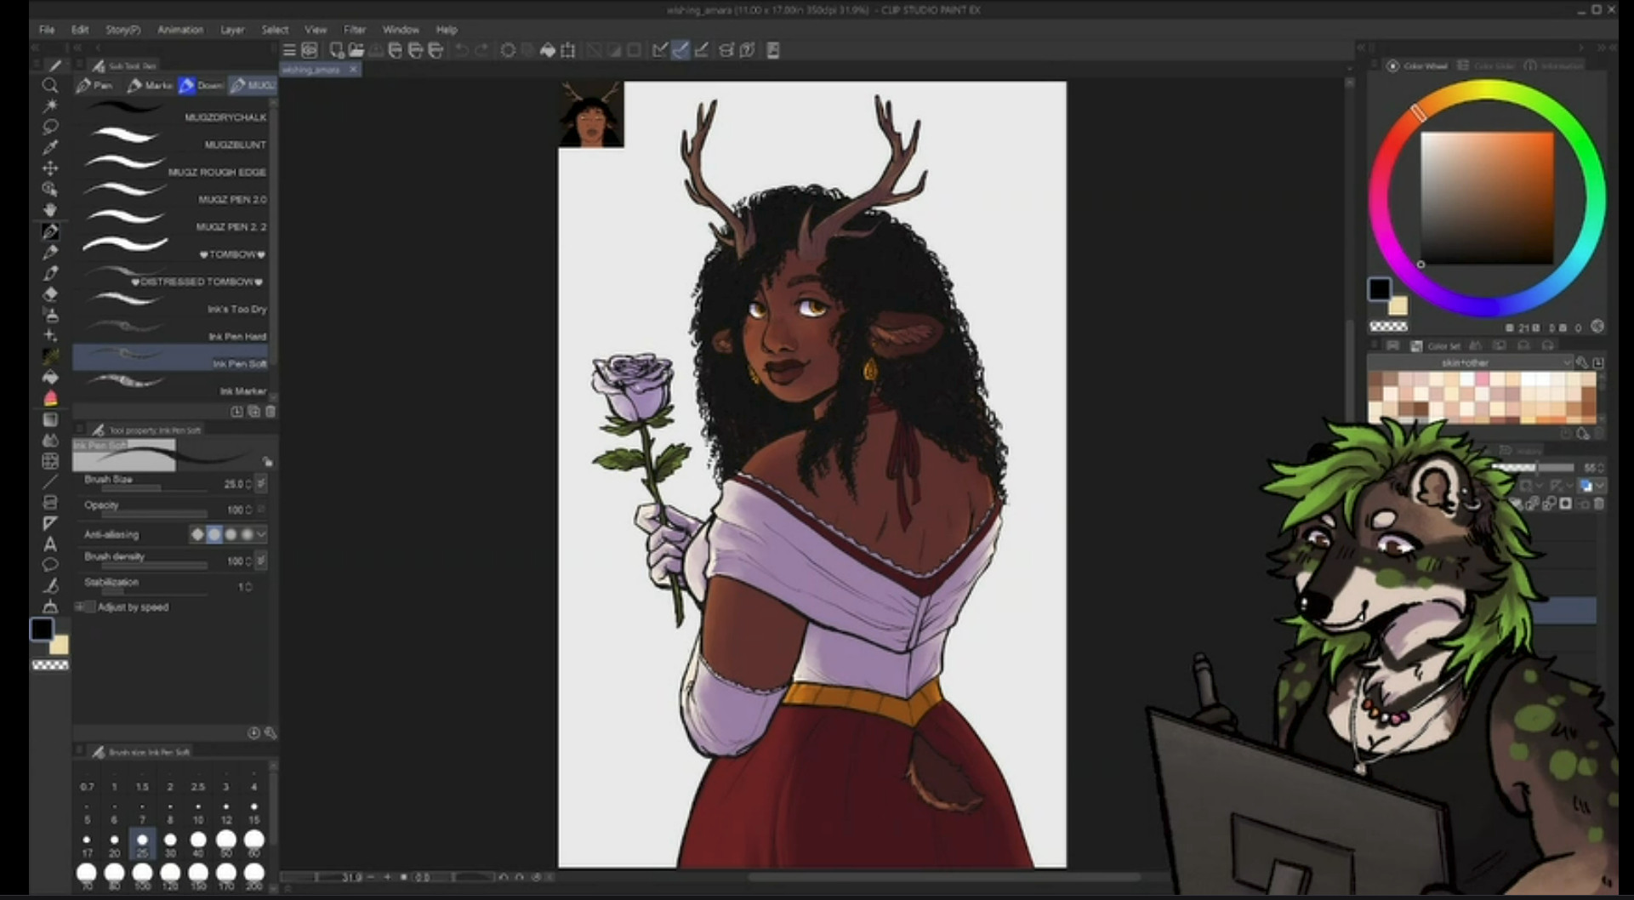Select the no anti-aliasing option
Image resolution: width=1634 pixels, height=900 pixels.
pos(197,534)
